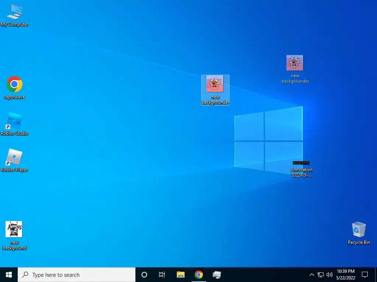Image resolution: width=377 pixels, height=282 pixels.
Task: Click the "Roblox Player" label text
Action: (14, 170)
